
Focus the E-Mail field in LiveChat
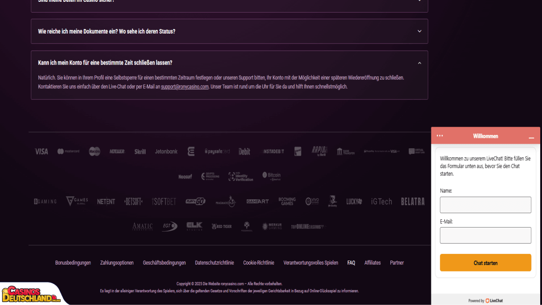click(486, 235)
